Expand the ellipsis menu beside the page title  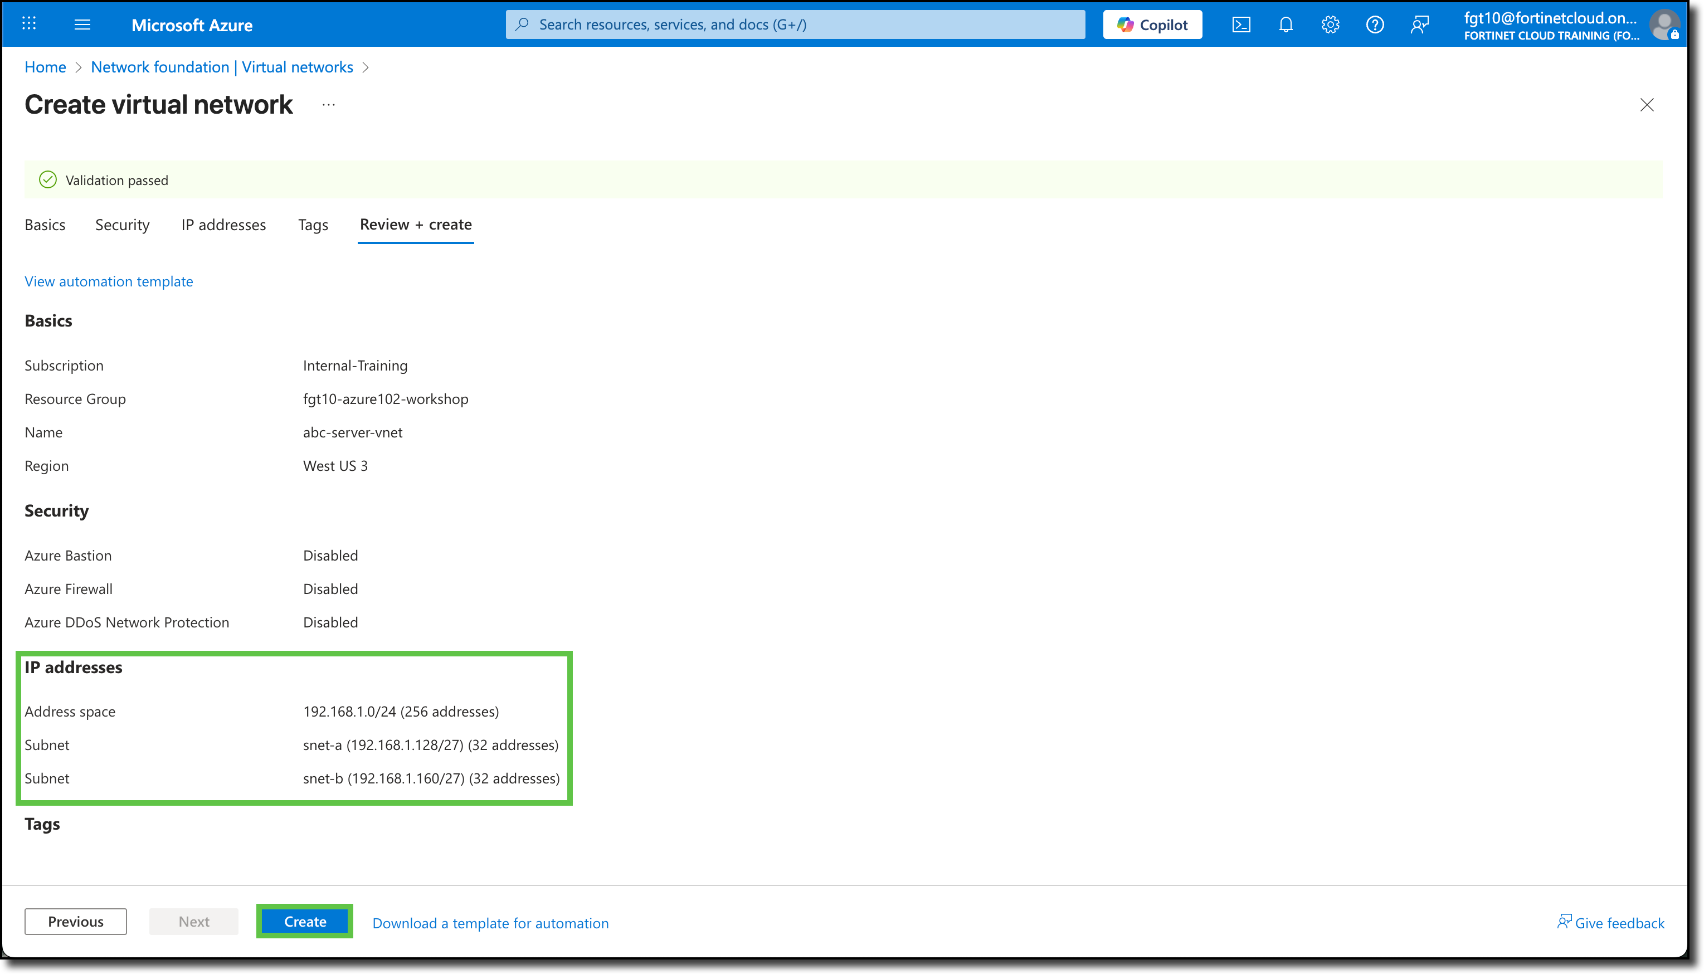328,105
